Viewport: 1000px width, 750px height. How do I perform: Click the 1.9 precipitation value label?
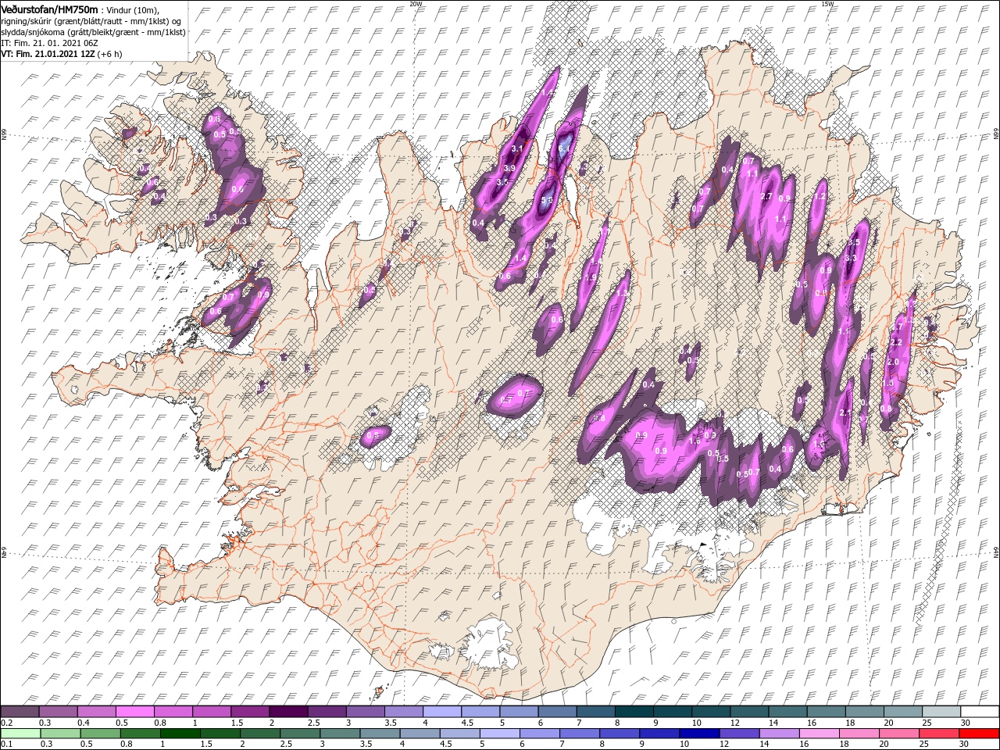[x=591, y=277]
